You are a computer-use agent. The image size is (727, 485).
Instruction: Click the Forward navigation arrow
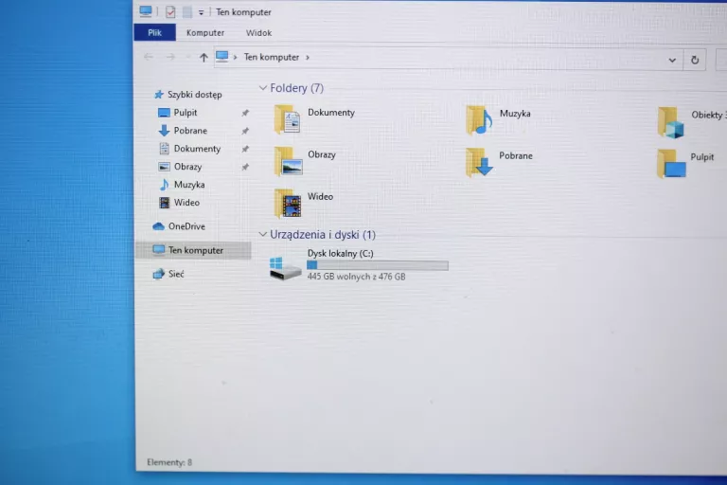(170, 57)
